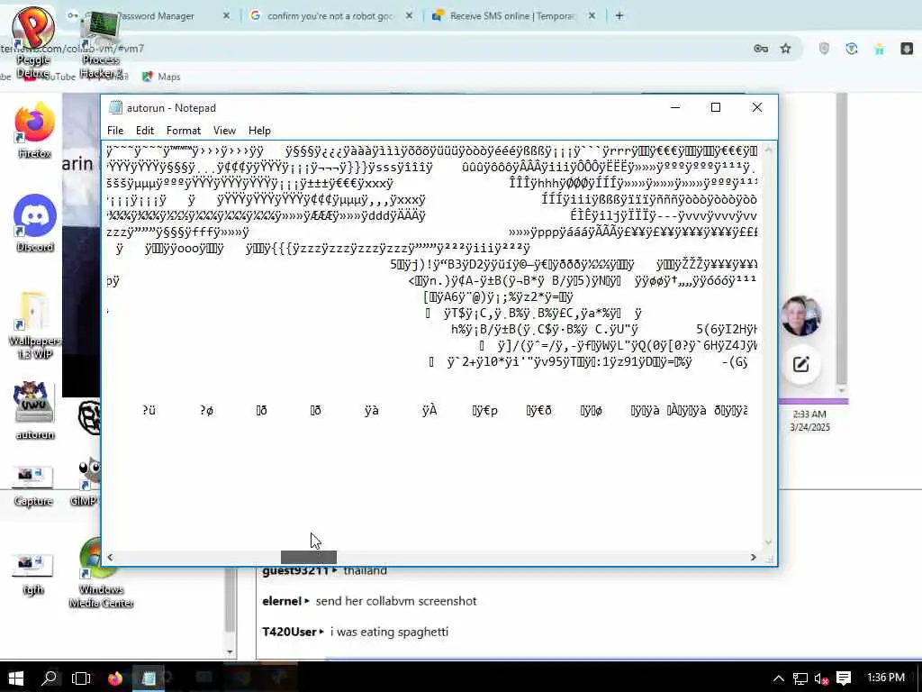
Task: Minimize the autorun Notepad window
Action: (x=675, y=108)
